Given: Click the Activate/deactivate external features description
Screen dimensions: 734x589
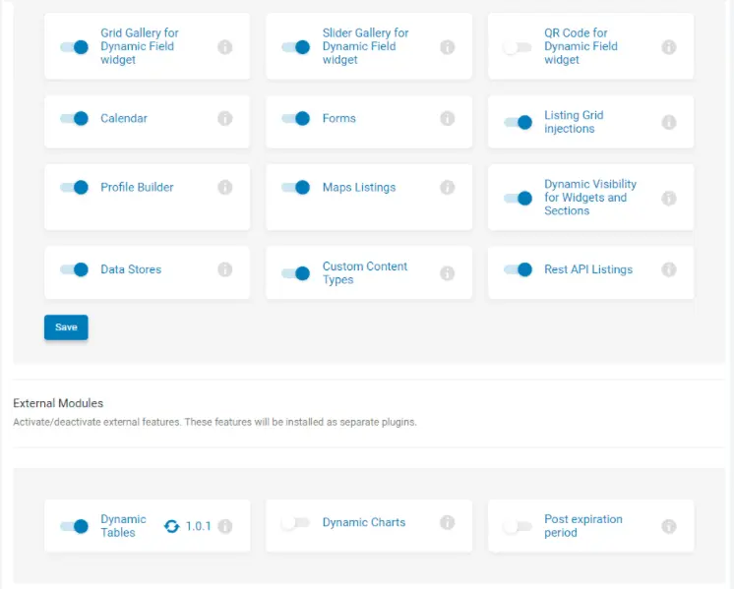Looking at the screenshot, I should click(214, 422).
